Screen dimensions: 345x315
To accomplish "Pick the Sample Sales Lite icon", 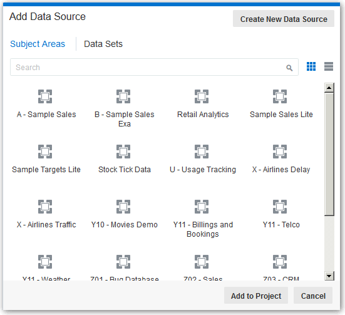I will pyautogui.click(x=280, y=96).
